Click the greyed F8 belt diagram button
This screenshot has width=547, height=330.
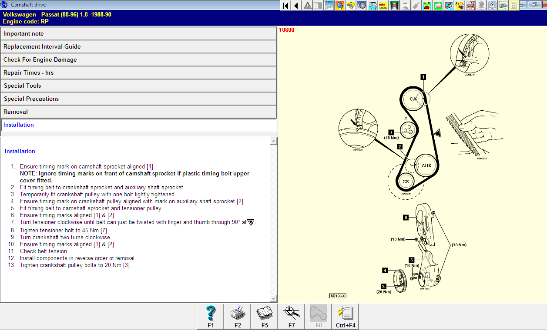coord(319,317)
